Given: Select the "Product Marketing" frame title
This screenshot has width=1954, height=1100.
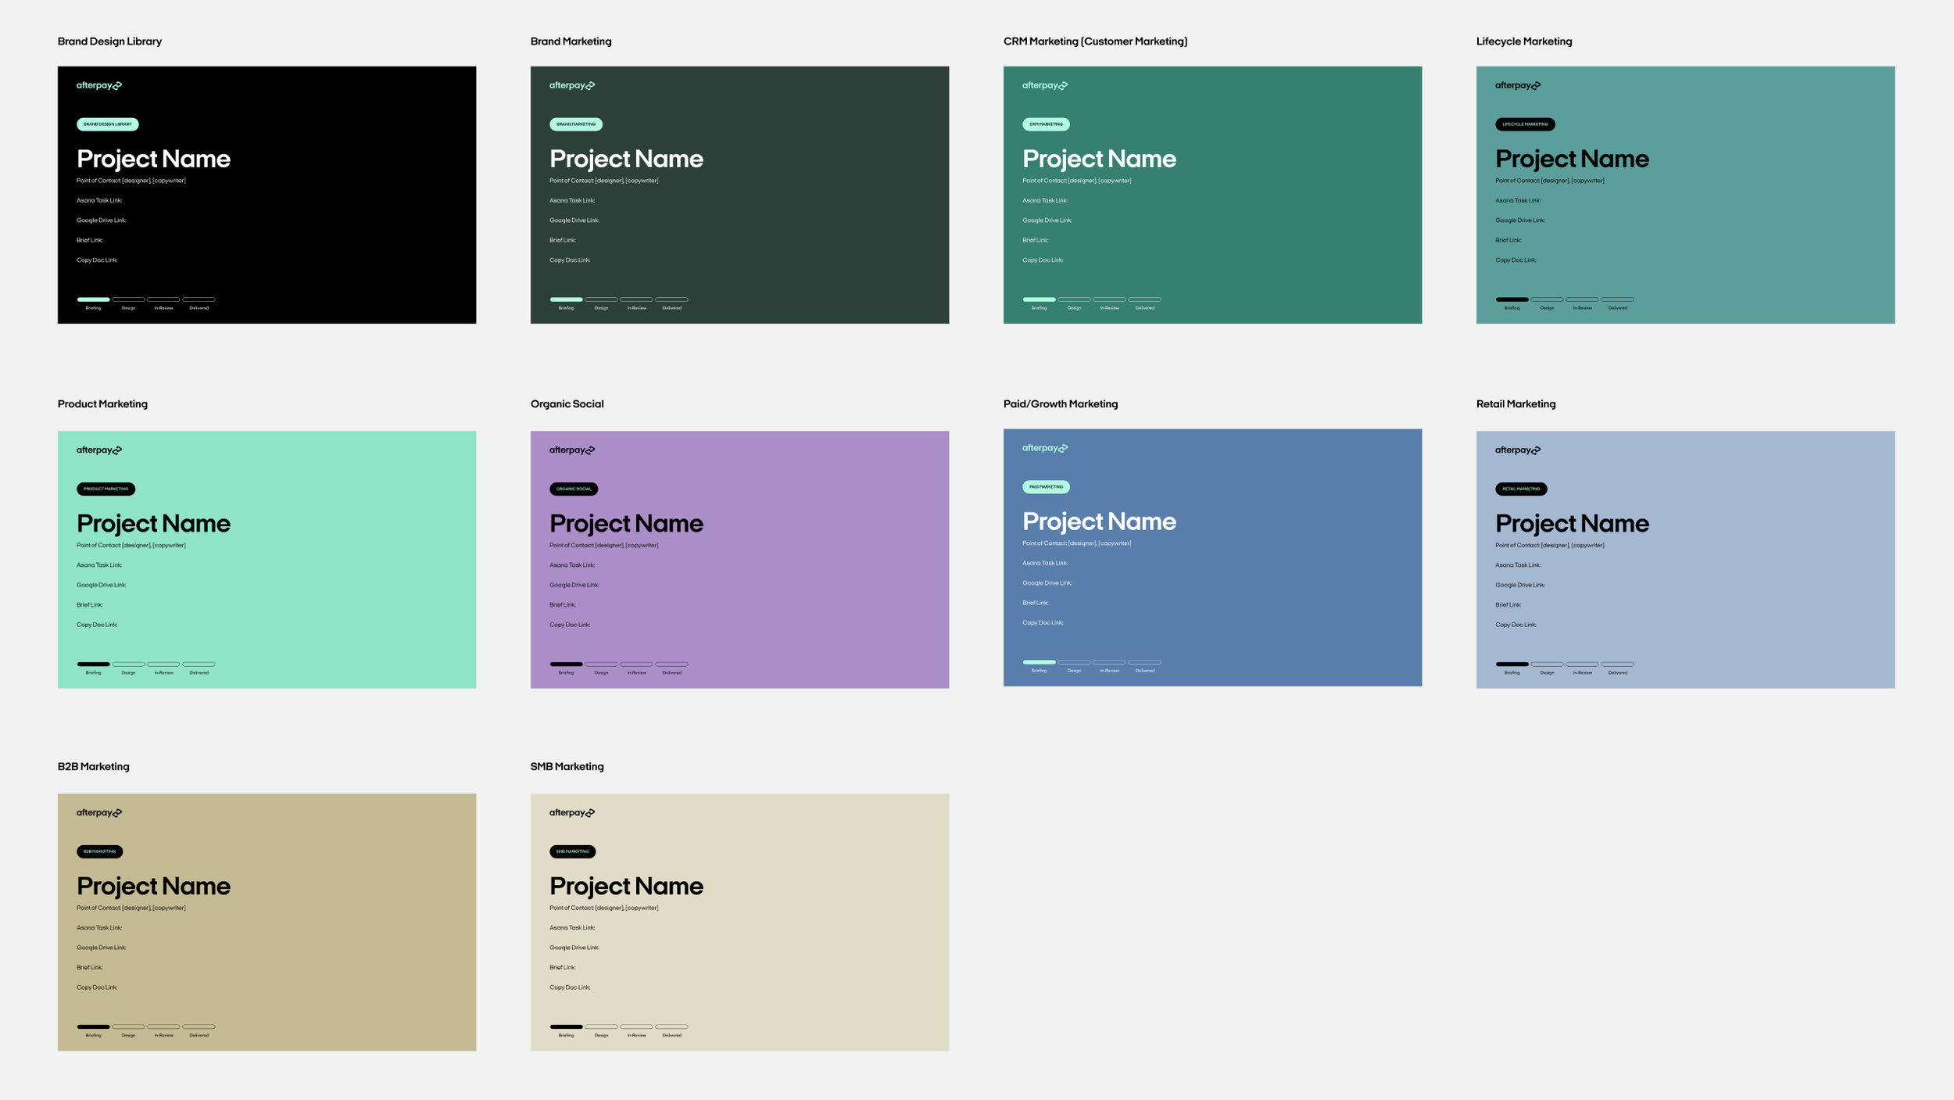Looking at the screenshot, I should [102, 404].
